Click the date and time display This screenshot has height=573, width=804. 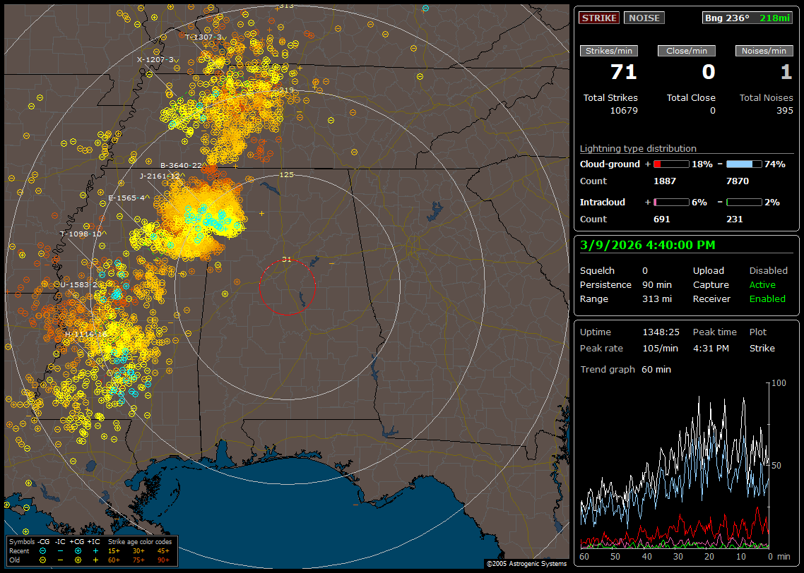coord(647,245)
